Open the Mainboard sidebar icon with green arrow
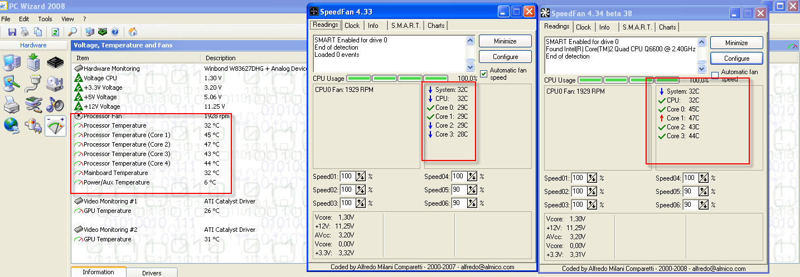 [33, 63]
